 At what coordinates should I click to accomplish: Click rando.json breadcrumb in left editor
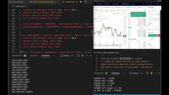(20, 6)
